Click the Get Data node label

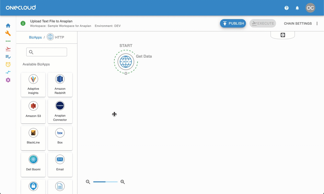[x=144, y=56]
